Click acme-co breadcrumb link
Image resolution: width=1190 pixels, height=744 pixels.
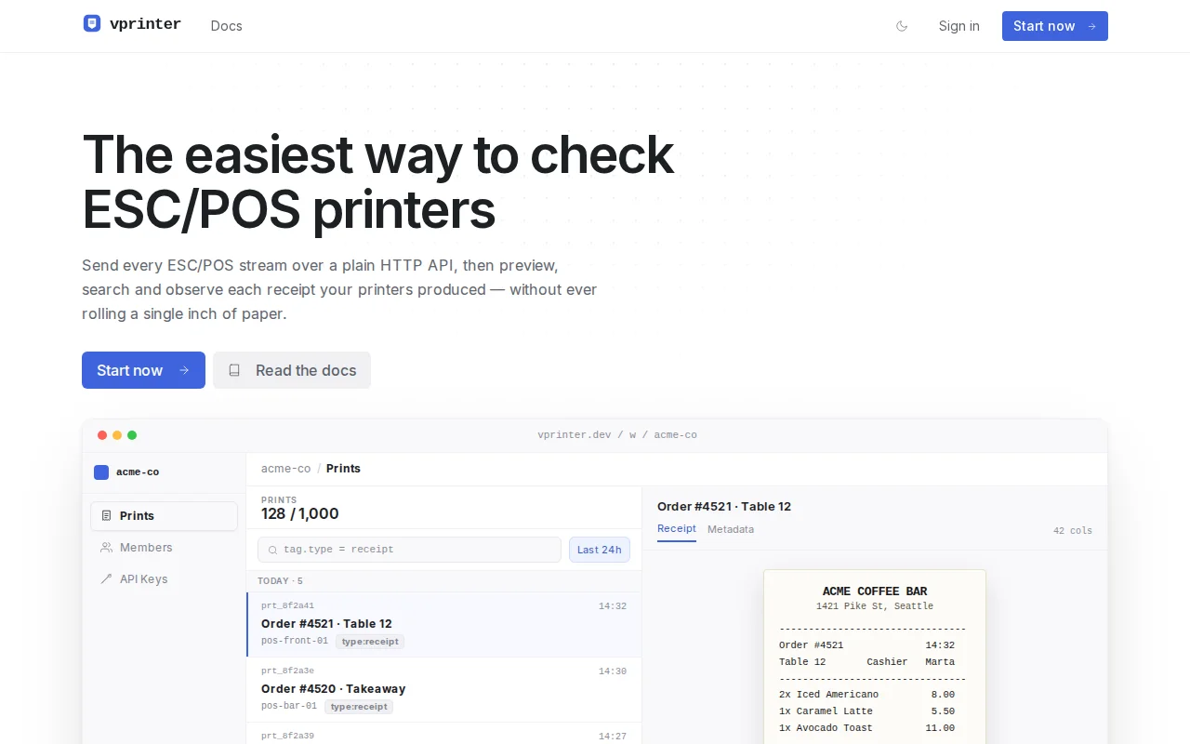pyautogui.click(x=285, y=469)
